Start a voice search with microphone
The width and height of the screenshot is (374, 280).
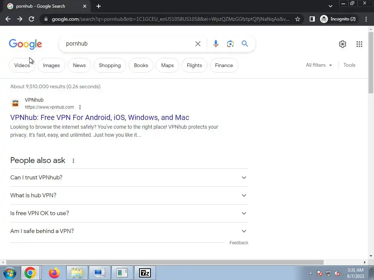coord(215,44)
